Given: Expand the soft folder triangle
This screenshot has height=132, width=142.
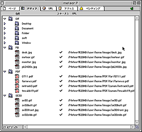Looking at the screenshot, I should (x=5, y=38).
